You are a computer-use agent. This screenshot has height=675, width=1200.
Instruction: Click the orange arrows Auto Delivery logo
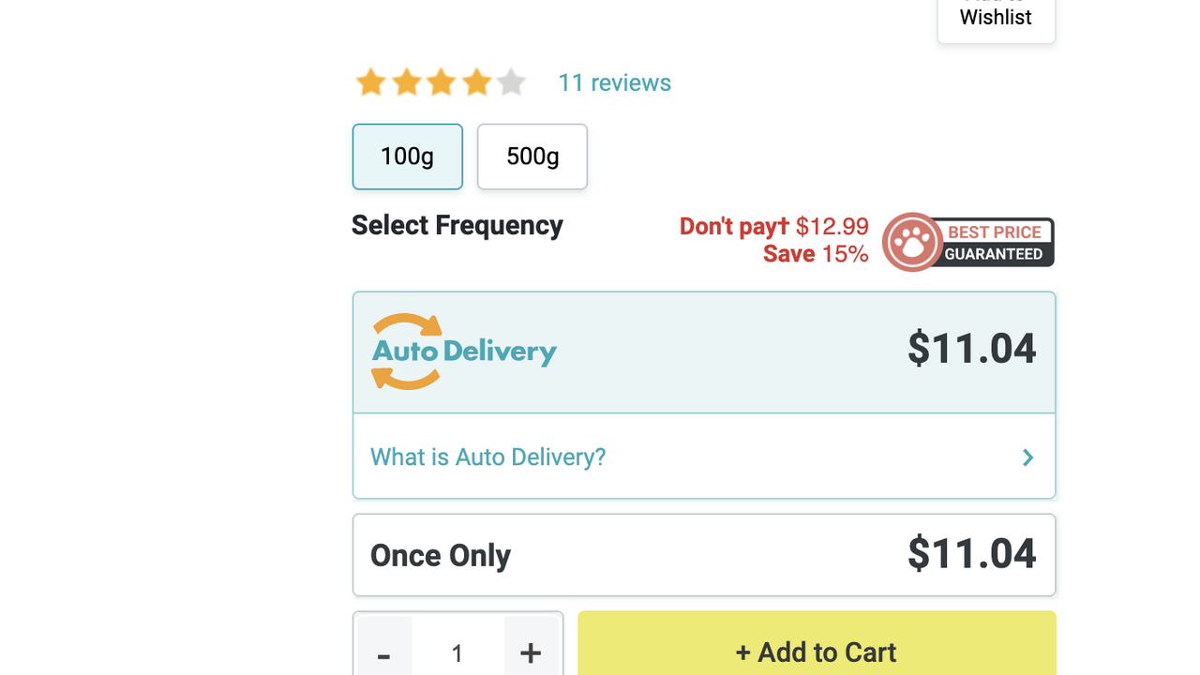coord(407,352)
